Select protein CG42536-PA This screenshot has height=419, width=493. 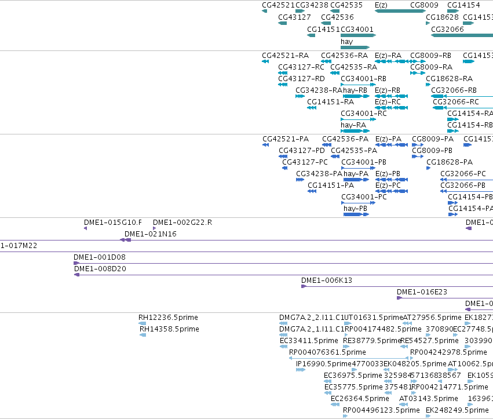pos(345,139)
